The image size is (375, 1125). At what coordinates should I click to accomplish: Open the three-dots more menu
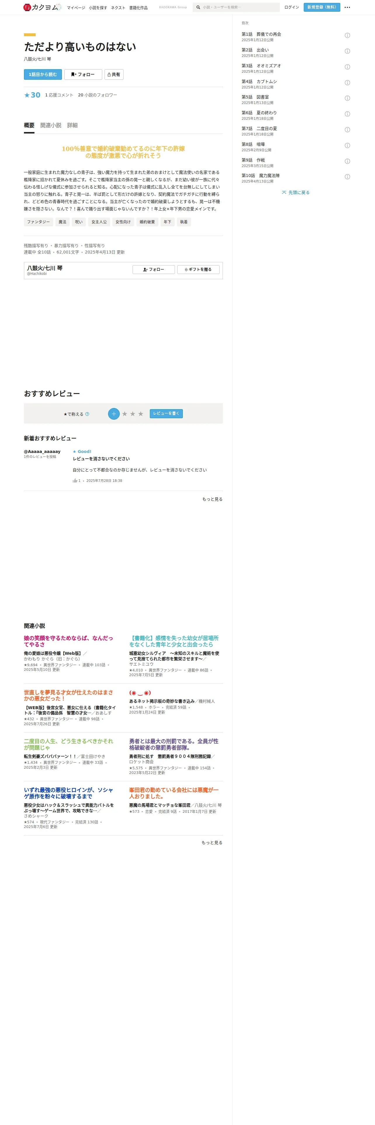point(347,7)
